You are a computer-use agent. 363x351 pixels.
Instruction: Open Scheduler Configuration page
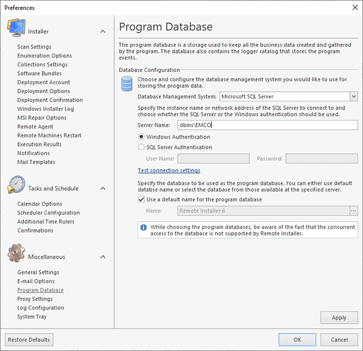tap(49, 212)
